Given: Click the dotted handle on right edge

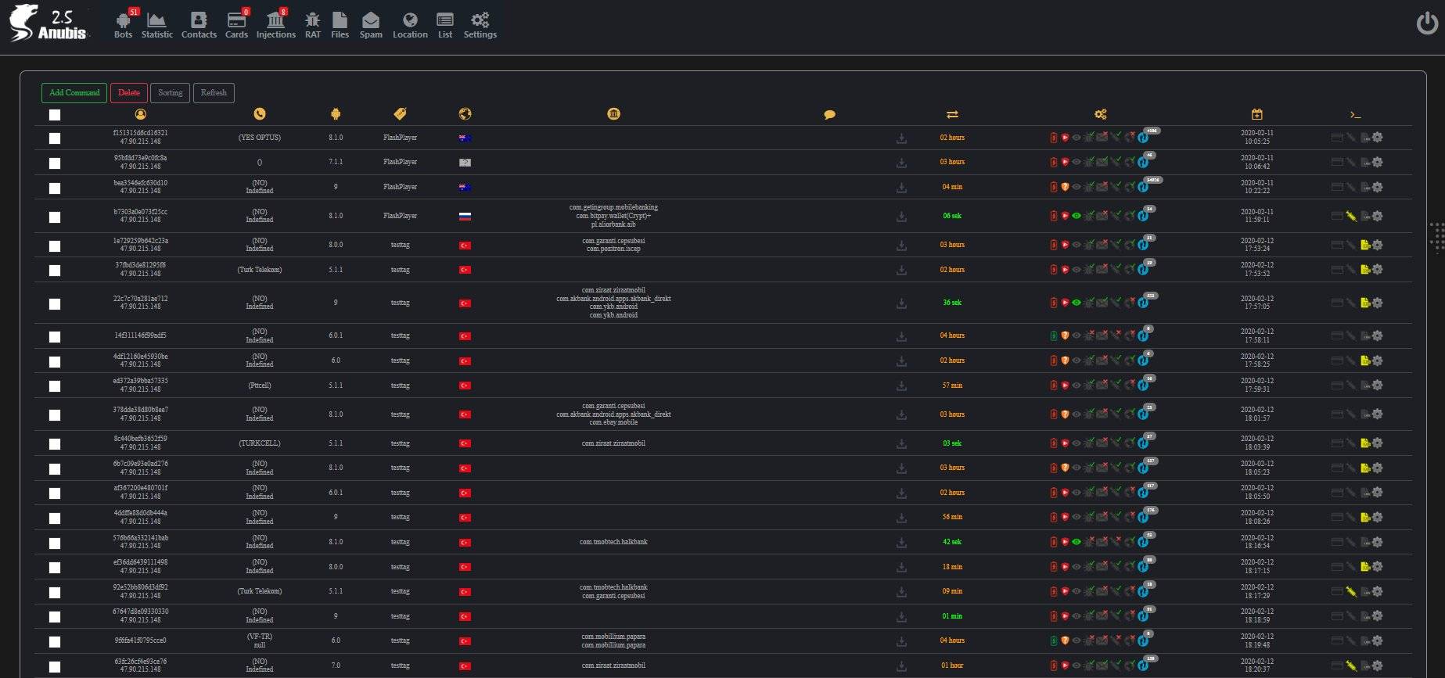Looking at the screenshot, I should (1436, 237).
